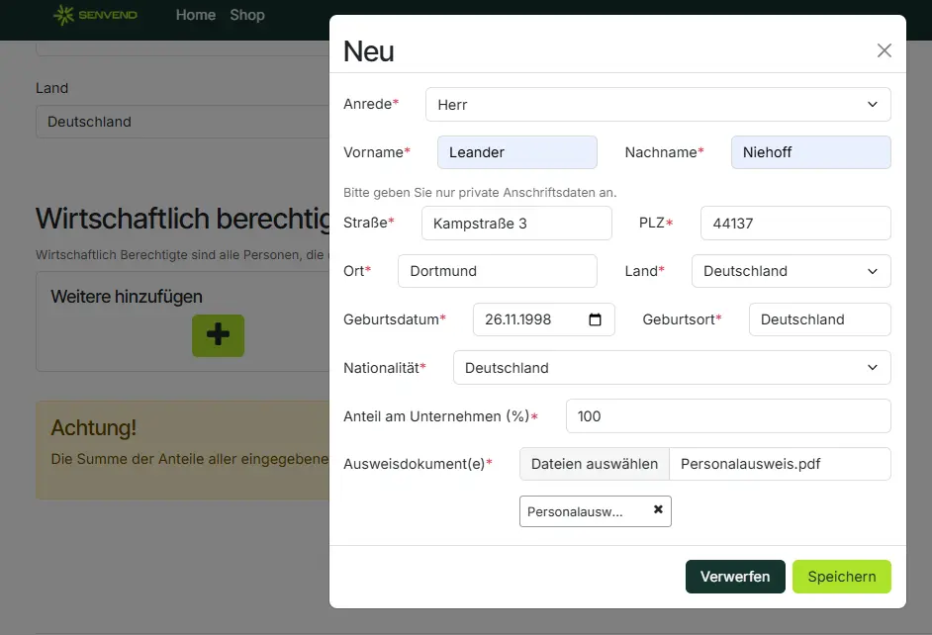Open the Land dropdown in dialog
932x635 pixels.
coord(792,271)
